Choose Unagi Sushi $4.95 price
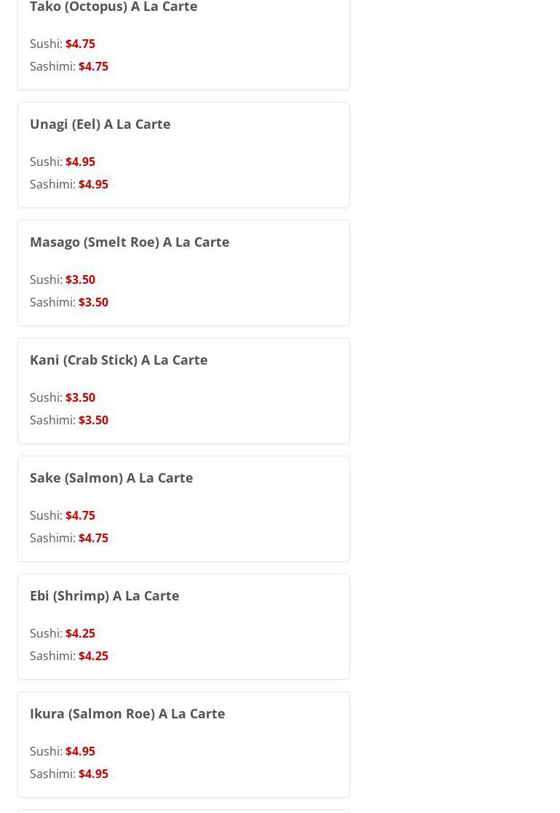 coord(80,162)
